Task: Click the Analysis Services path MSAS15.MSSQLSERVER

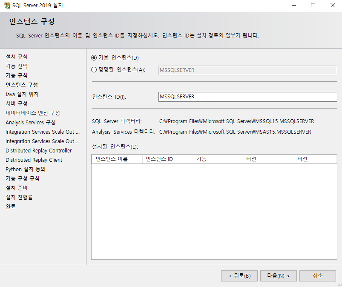Action: coord(235,132)
